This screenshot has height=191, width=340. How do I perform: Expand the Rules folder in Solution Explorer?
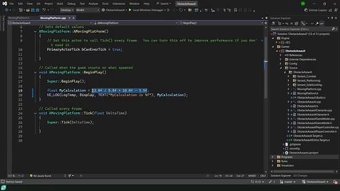[273, 161]
